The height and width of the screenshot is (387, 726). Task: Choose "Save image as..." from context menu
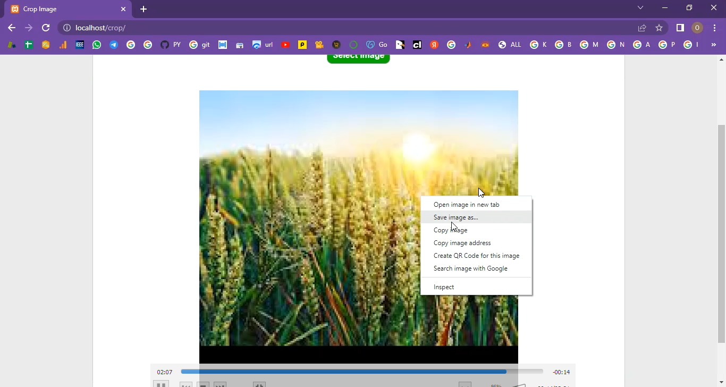(455, 217)
